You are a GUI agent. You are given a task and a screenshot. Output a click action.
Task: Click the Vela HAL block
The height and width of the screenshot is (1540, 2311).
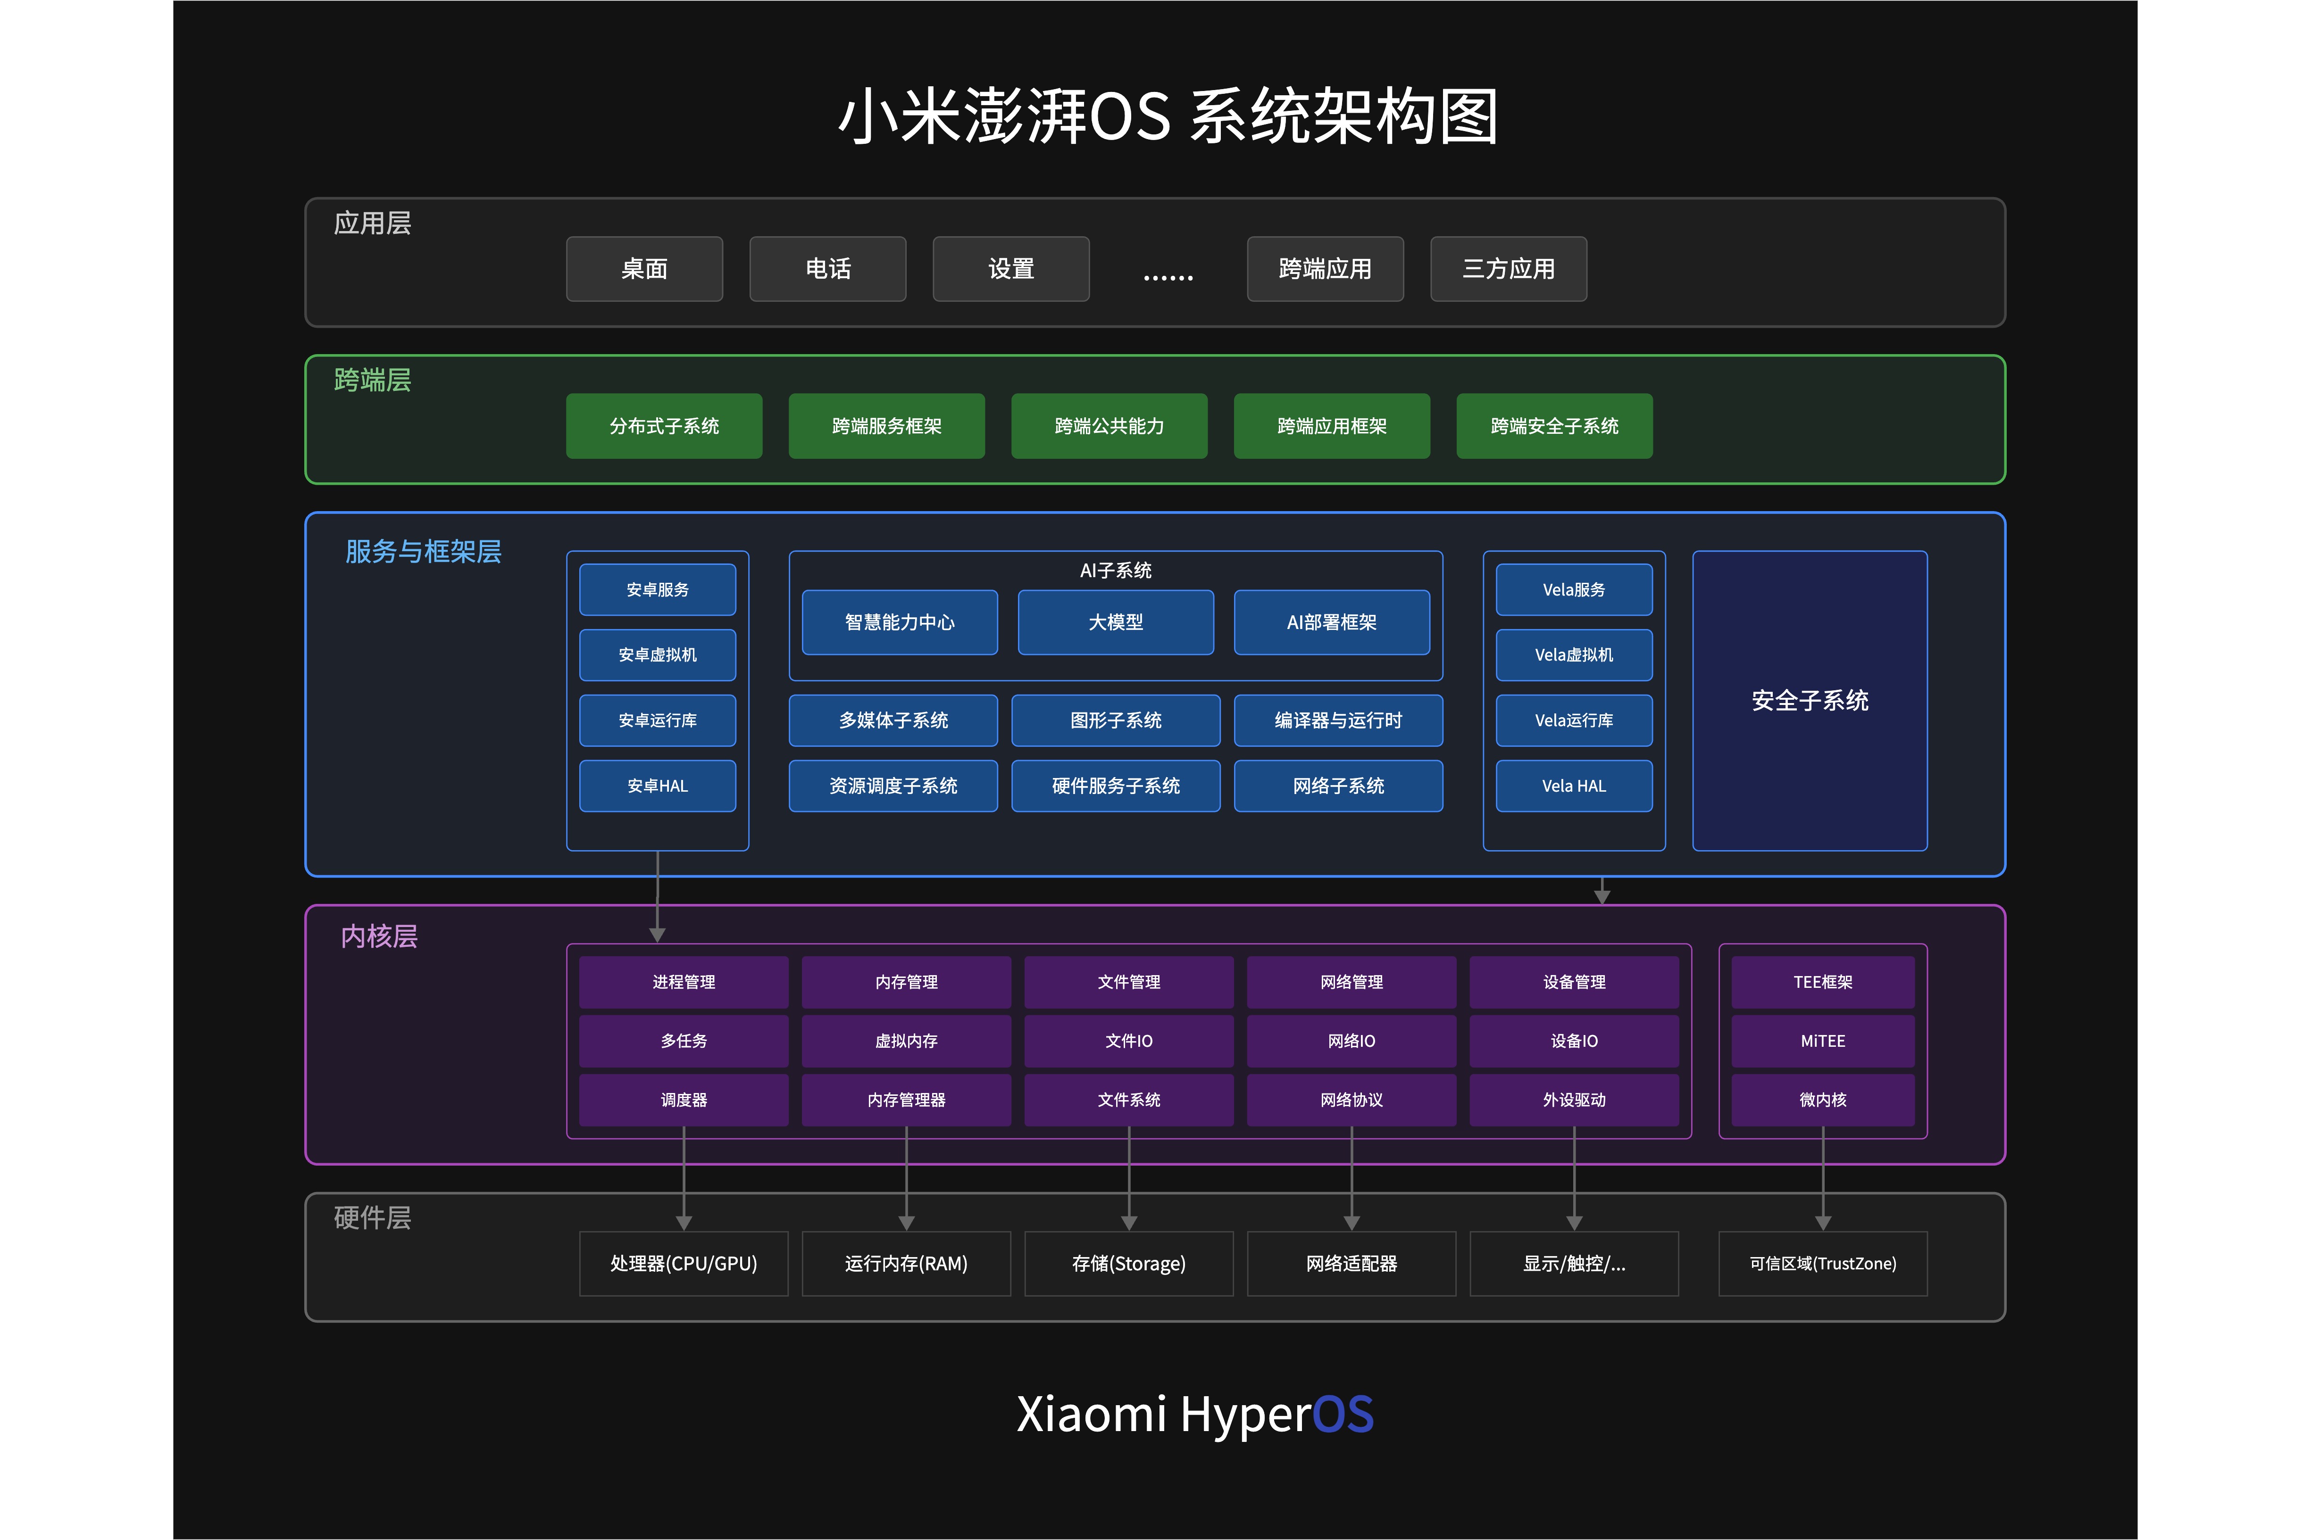click(x=1573, y=786)
